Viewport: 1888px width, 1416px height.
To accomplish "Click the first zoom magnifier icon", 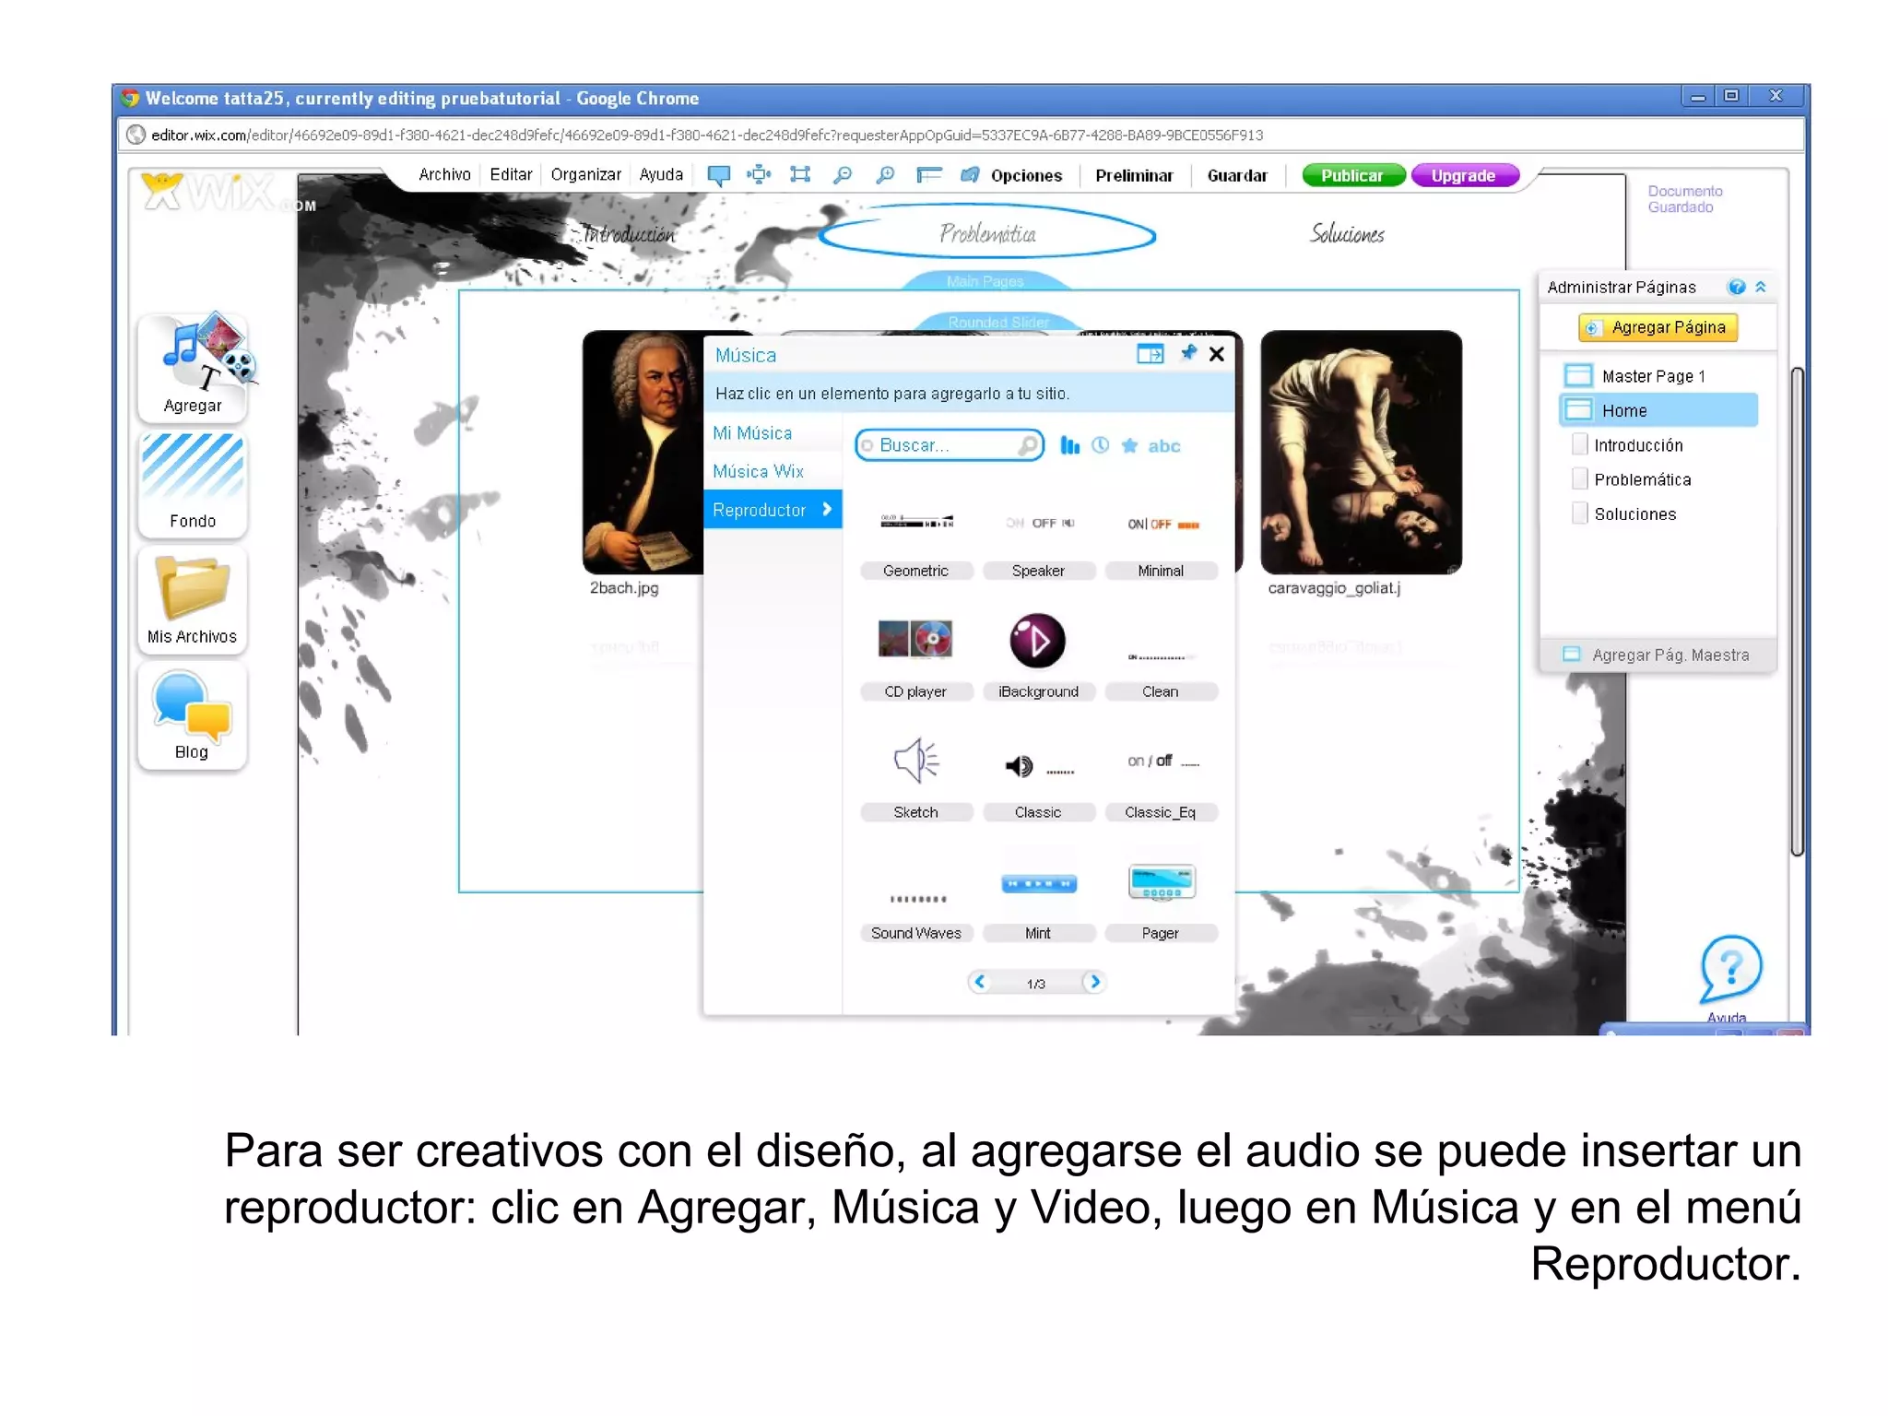I will [843, 174].
